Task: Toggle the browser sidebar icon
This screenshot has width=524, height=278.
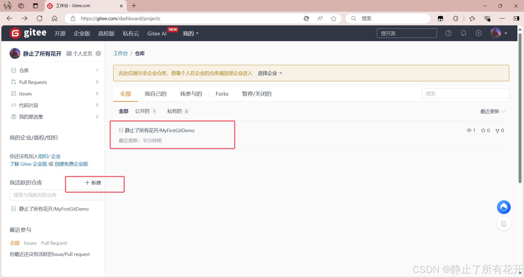Action: click(516, 18)
